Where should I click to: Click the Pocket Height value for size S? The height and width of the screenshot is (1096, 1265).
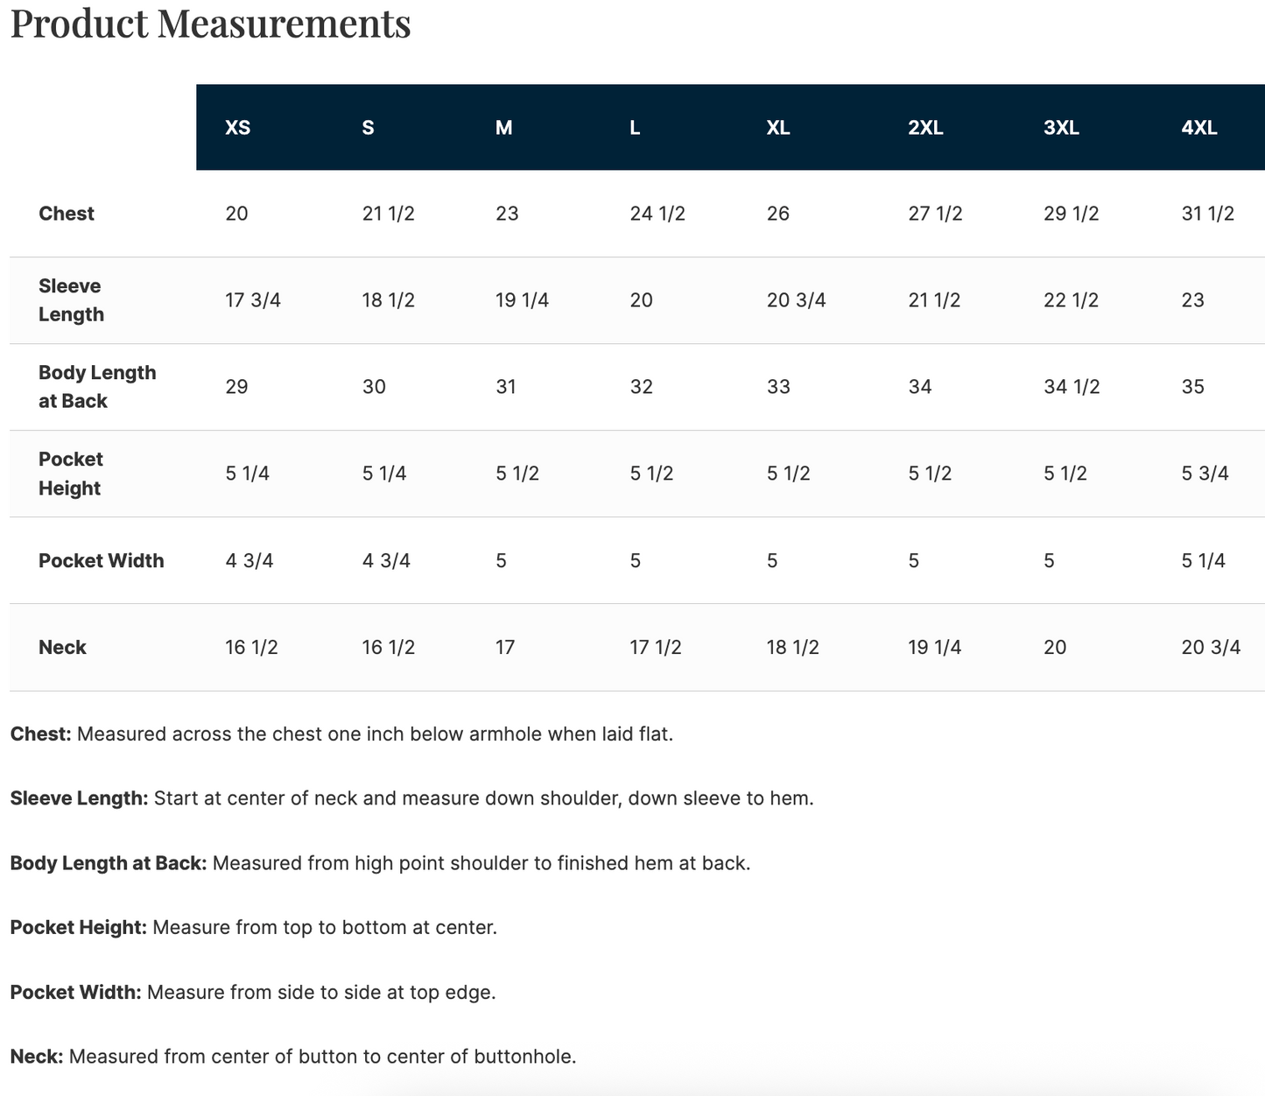tap(383, 474)
